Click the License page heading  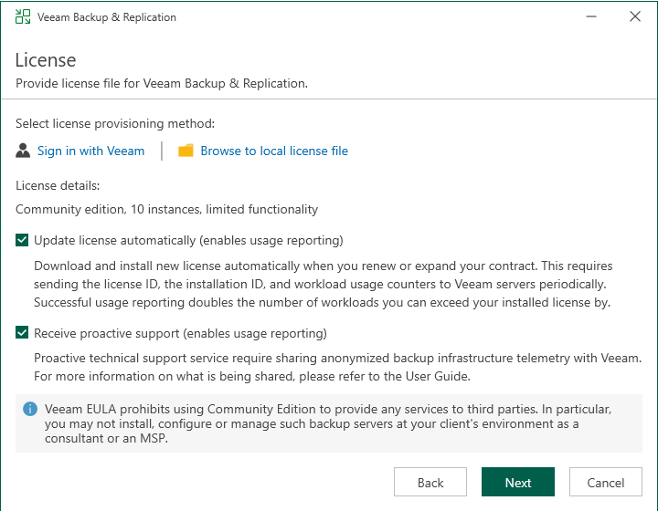(46, 60)
